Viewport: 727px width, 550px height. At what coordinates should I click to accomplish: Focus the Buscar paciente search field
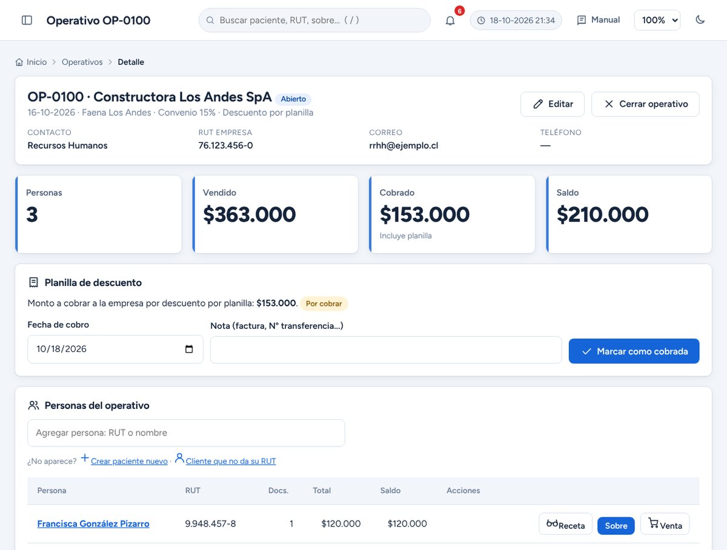pyautogui.click(x=314, y=20)
